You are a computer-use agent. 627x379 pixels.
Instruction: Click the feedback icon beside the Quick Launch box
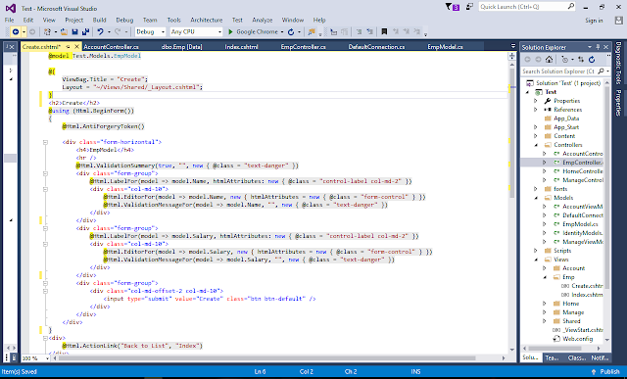click(470, 7)
